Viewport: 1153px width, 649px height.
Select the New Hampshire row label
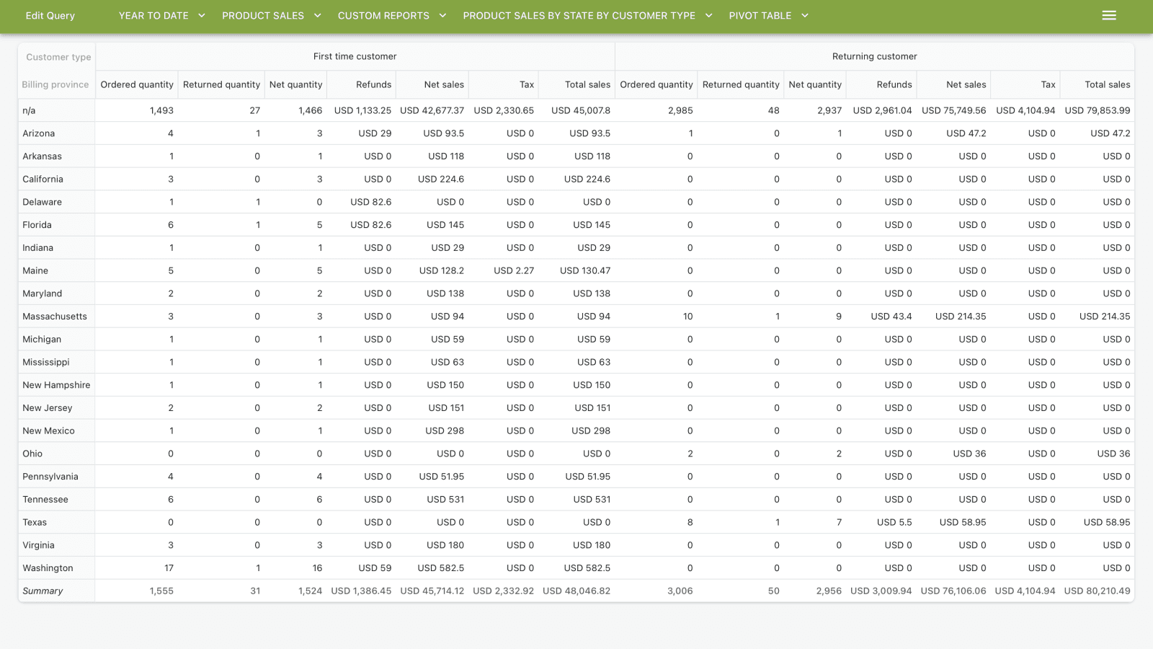[56, 385]
